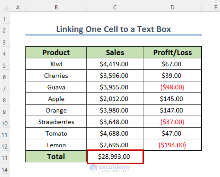Click the Kiwi profit value $67.00
Viewport: 220px width, 177px height.
[172, 64]
